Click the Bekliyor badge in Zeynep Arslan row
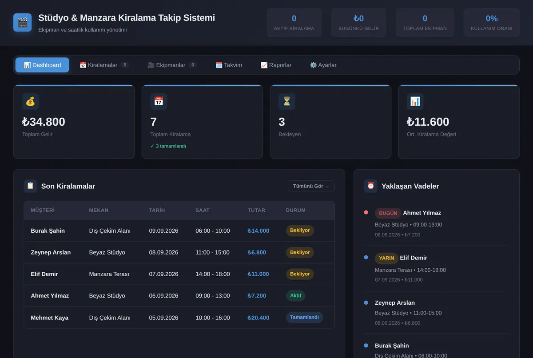This screenshot has width=533, height=358. (x=300, y=252)
